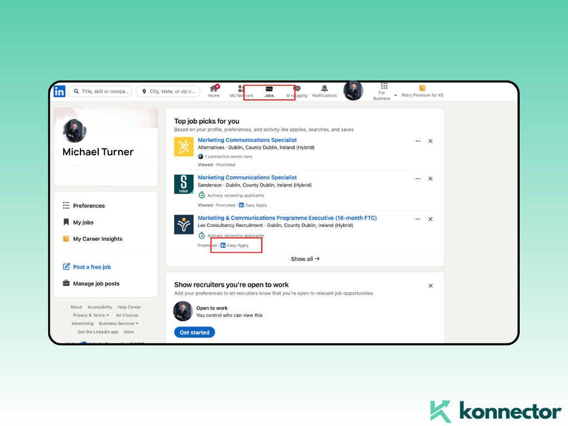
Task: Click Get the LinkedIn app link
Action: coord(98,332)
